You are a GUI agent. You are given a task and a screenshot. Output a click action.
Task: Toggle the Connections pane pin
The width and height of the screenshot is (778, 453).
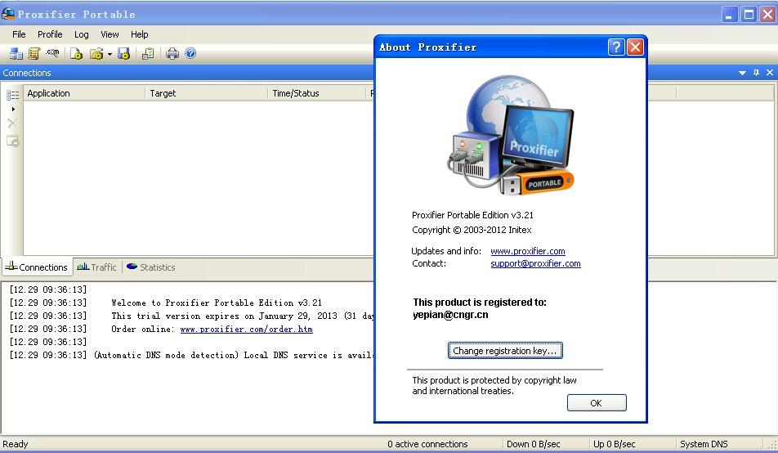(756, 73)
